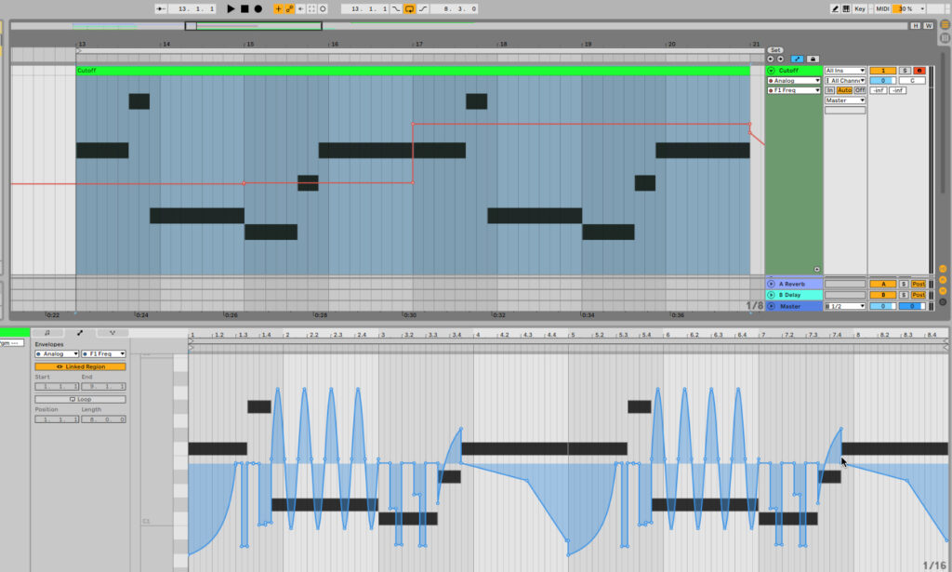Toggle the Cutoff track activator 1

pos(883,71)
